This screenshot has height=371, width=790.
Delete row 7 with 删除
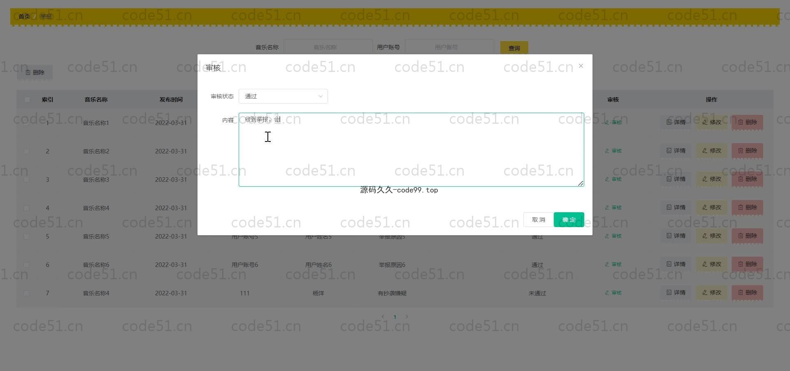click(x=747, y=292)
